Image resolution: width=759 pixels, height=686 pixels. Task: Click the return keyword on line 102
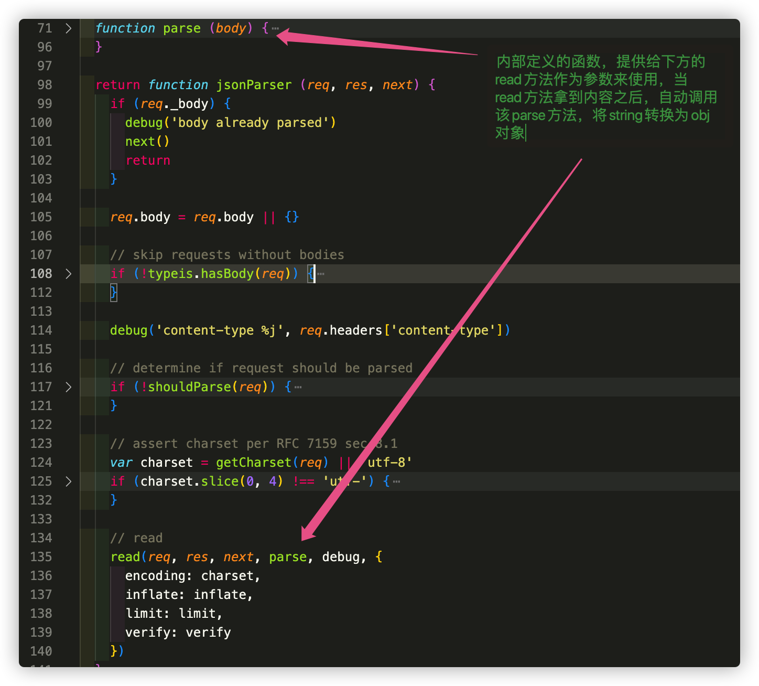point(148,160)
